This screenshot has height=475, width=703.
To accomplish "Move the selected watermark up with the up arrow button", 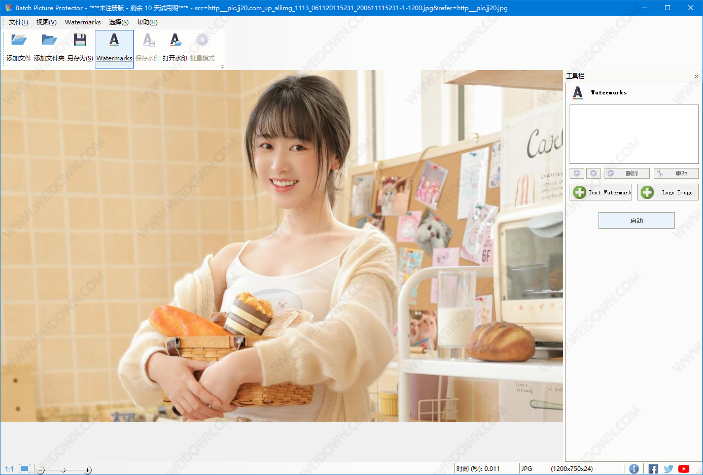I will pyautogui.click(x=577, y=174).
